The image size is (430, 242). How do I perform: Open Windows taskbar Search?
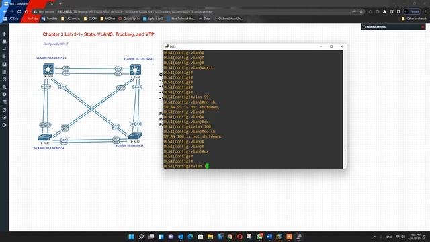pyautogui.click(x=141, y=237)
